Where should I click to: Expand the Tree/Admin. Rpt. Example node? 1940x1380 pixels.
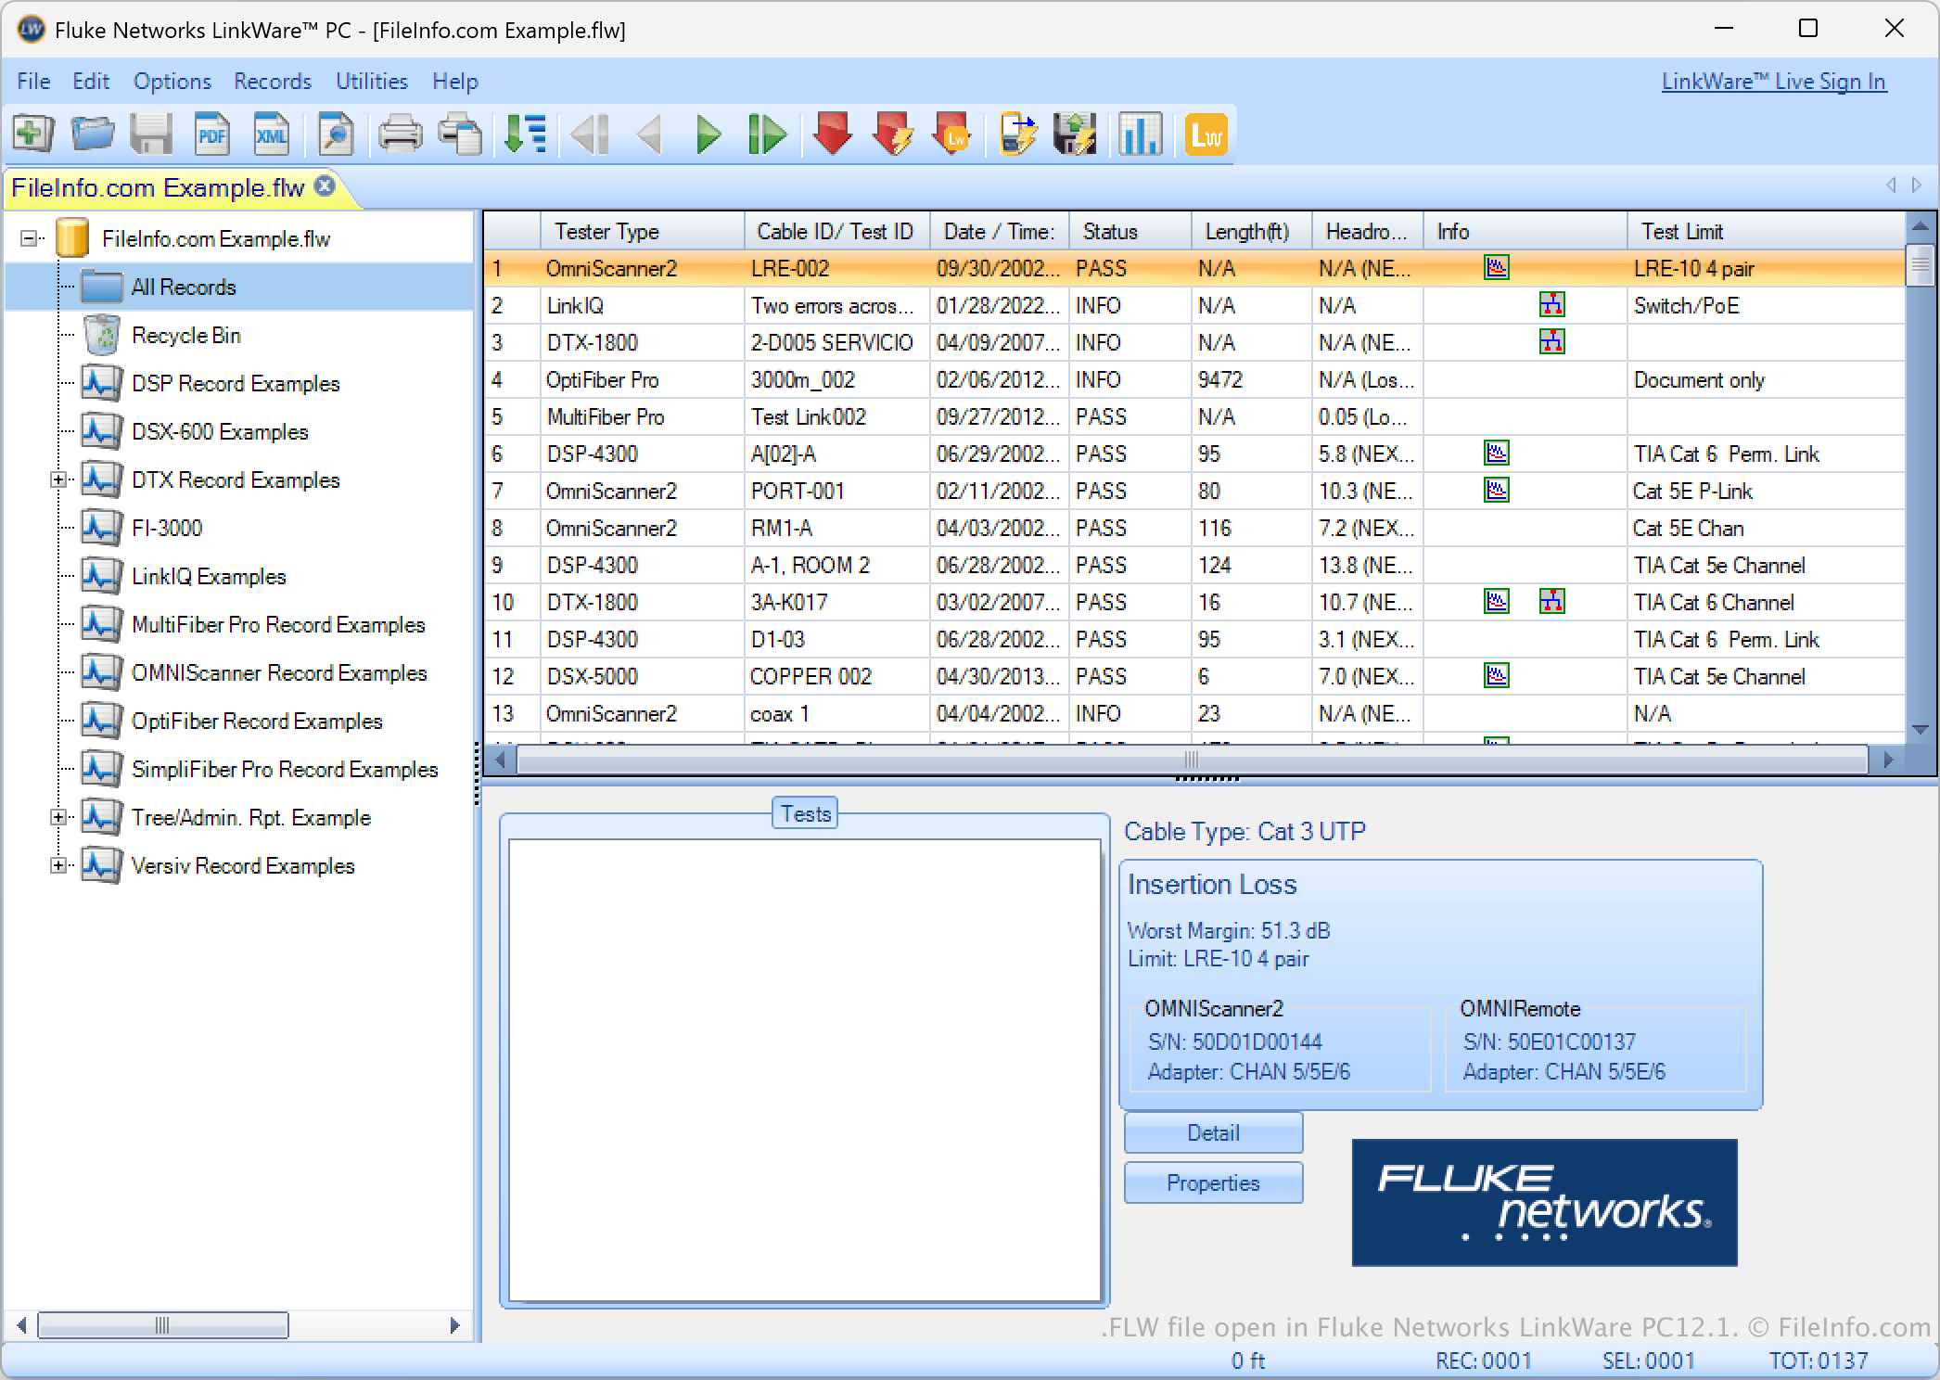click(x=58, y=817)
